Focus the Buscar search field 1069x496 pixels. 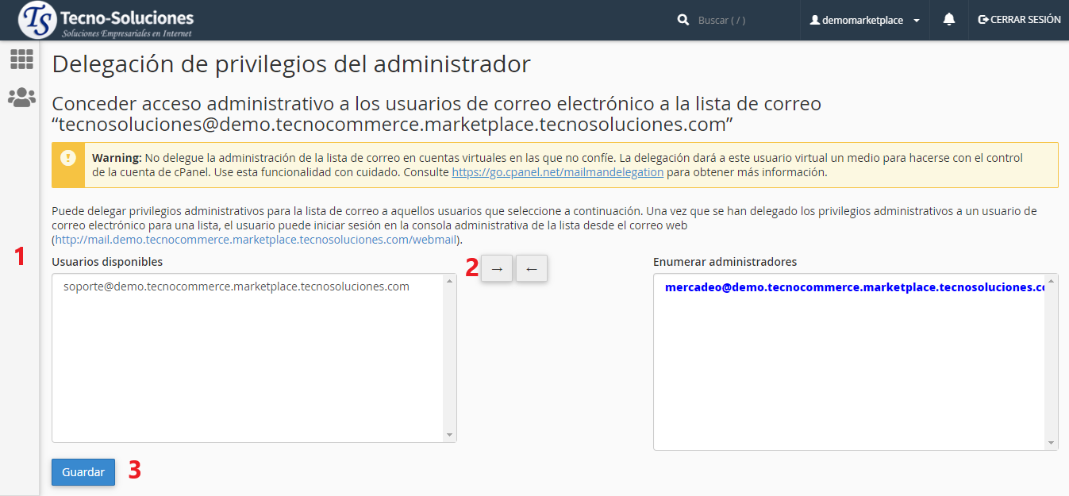click(x=738, y=20)
